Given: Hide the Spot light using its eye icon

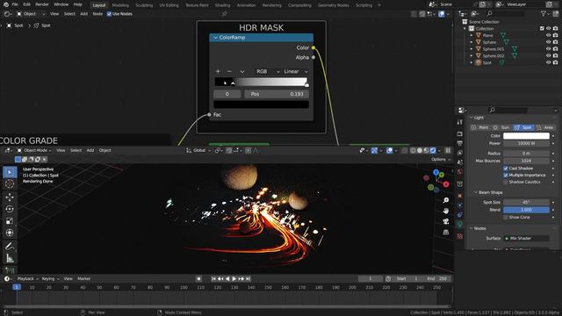Looking at the screenshot, I should (x=548, y=62).
